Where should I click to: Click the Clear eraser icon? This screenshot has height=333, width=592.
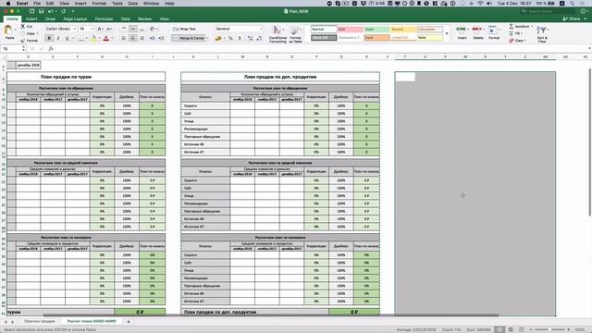[512, 41]
